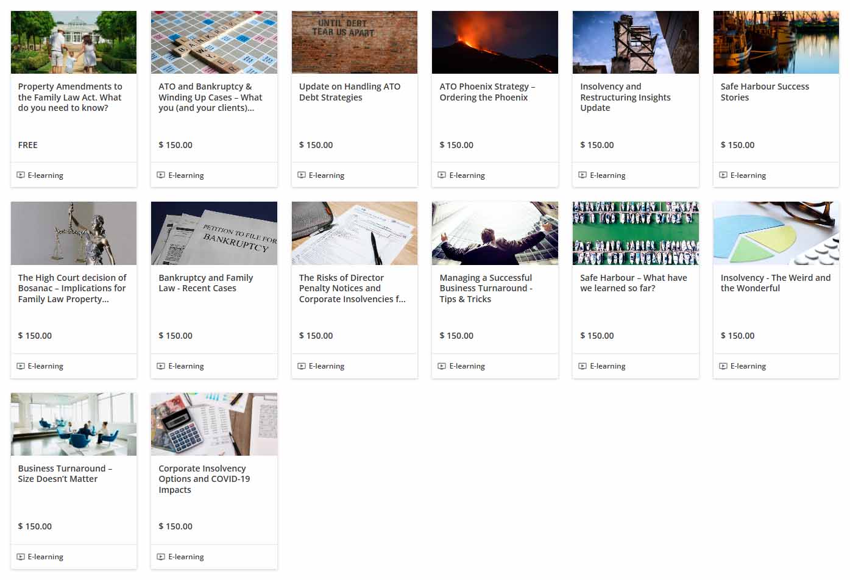Open 'The Risks of Director Penalty Notices' title

(352, 288)
